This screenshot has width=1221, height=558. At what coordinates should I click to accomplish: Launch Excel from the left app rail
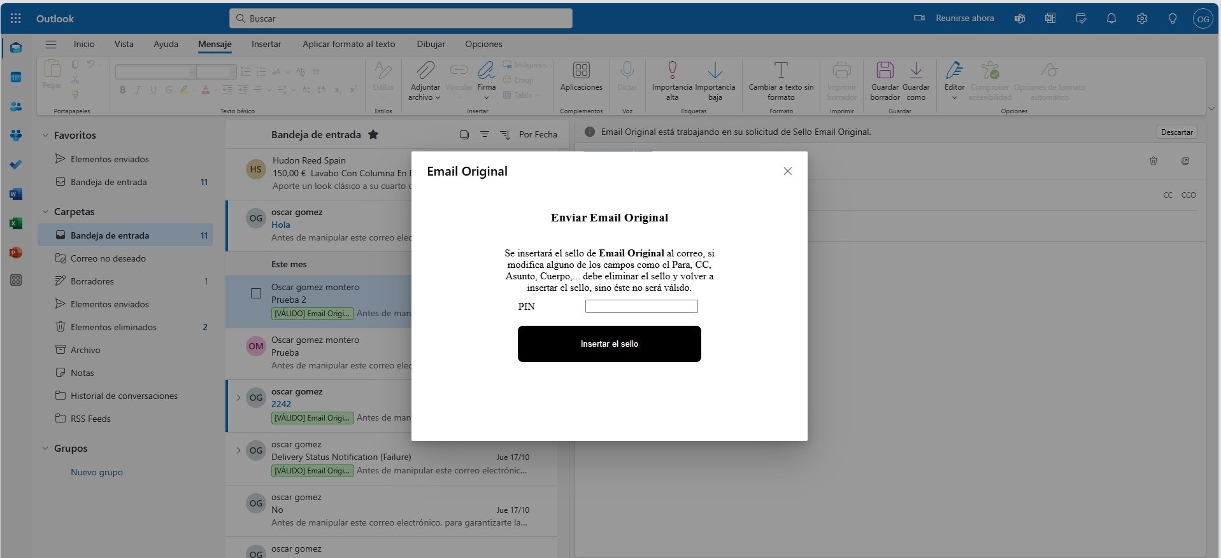16,223
